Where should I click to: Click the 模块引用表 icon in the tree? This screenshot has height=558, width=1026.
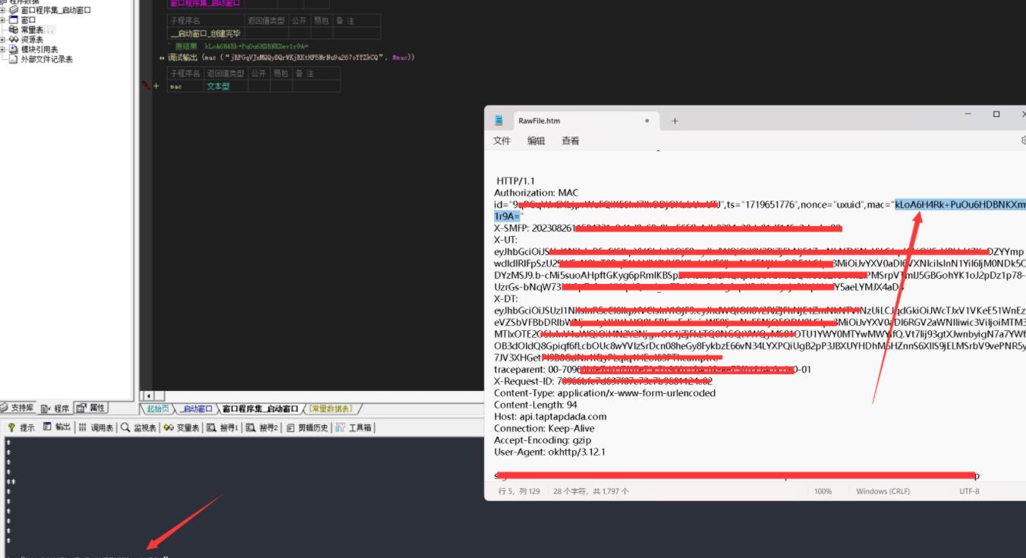14,49
